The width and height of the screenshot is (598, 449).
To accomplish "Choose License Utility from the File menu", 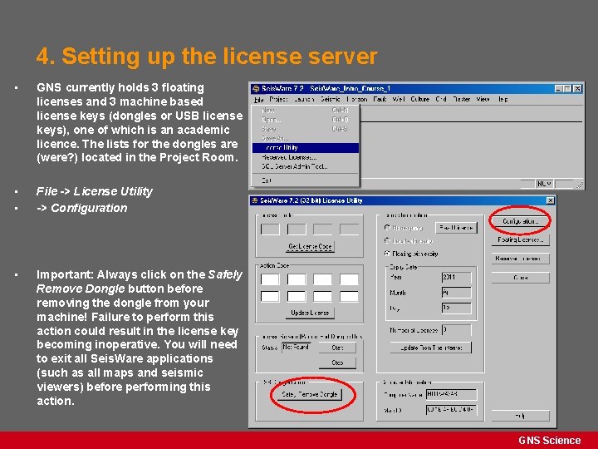I will click(x=306, y=148).
